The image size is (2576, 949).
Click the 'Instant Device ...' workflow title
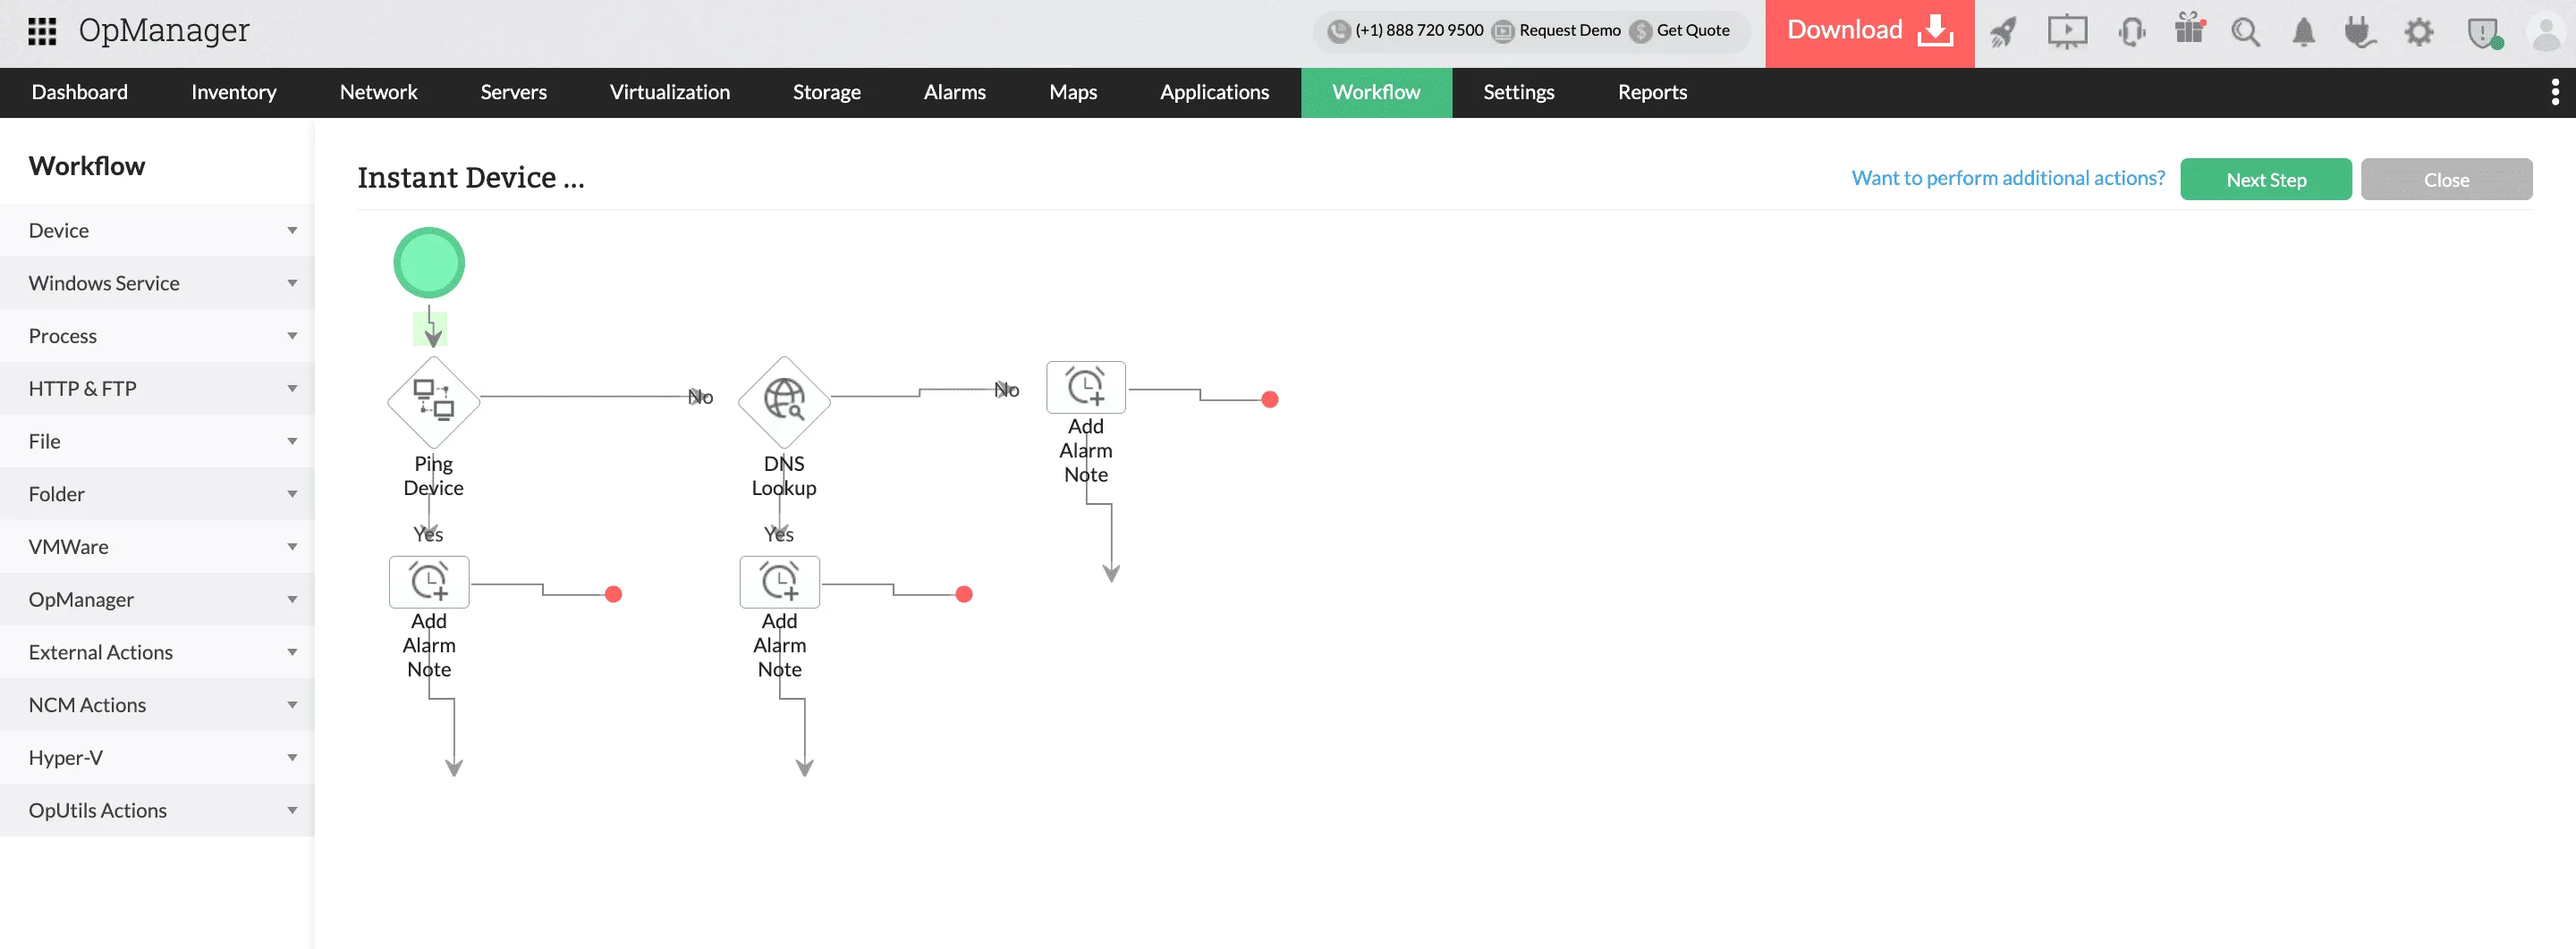(x=471, y=178)
